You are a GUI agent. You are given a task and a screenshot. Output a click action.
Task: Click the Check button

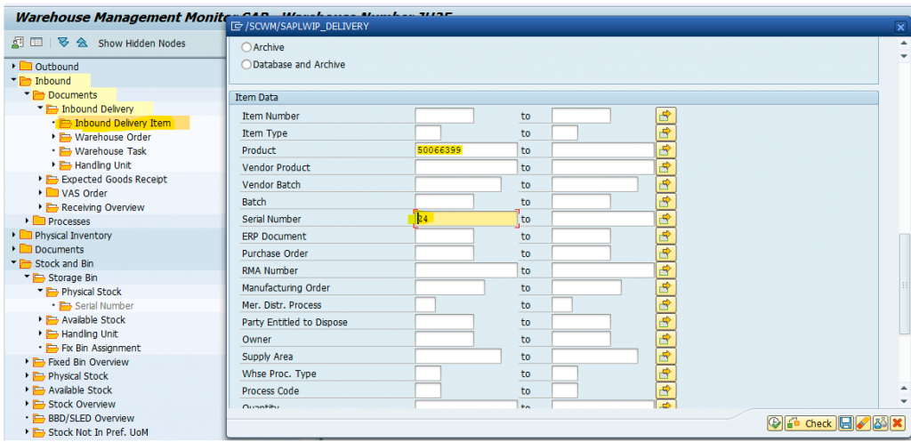pos(810,423)
